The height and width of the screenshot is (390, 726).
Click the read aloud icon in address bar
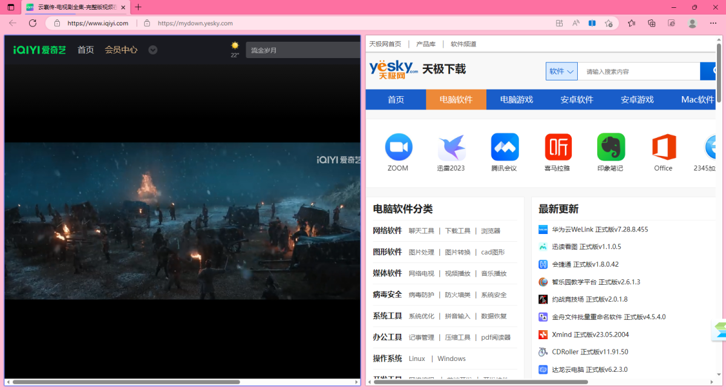576,23
